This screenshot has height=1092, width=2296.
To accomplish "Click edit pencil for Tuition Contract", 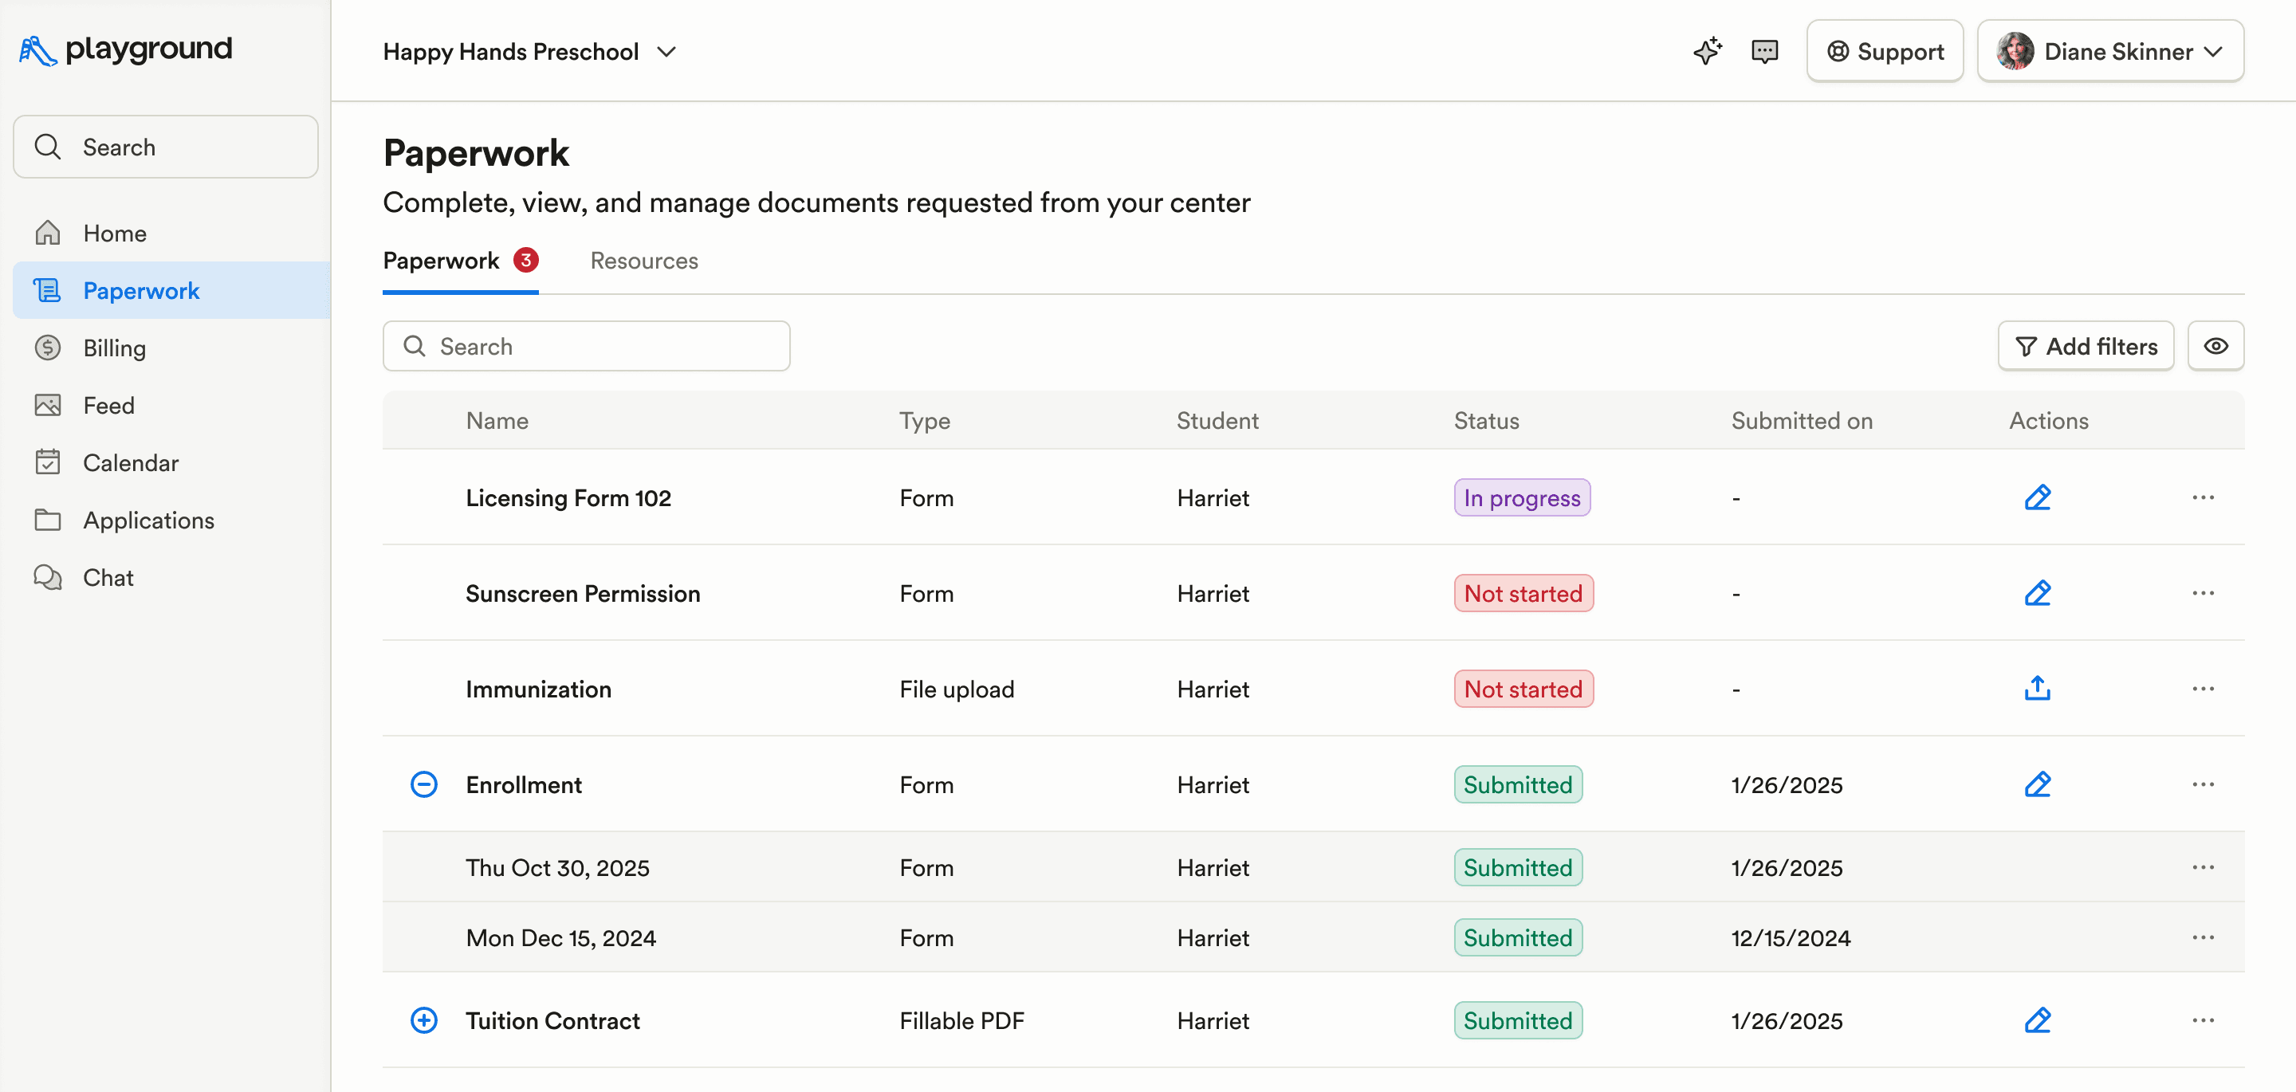I will tap(2037, 1019).
